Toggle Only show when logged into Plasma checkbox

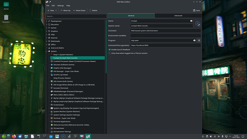pyautogui.click(x=110, y=53)
